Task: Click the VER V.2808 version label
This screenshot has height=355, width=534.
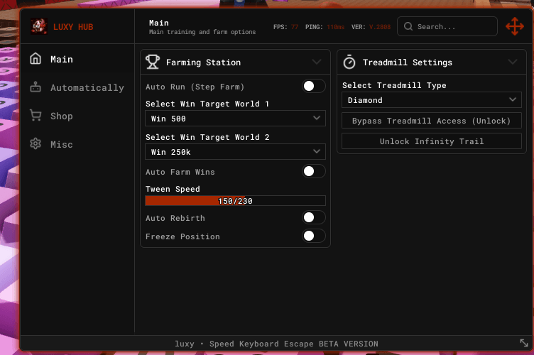Action: point(371,27)
